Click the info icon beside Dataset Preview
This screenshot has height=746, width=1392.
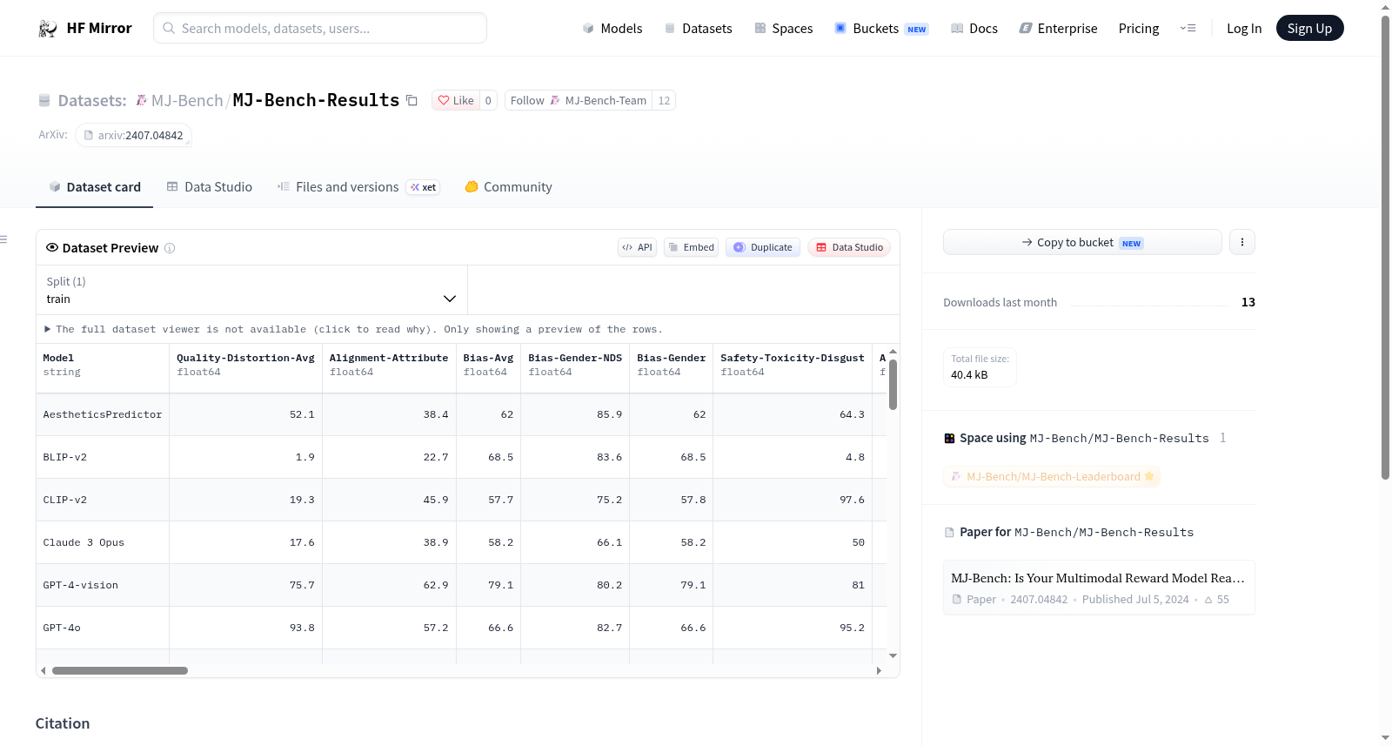click(170, 248)
